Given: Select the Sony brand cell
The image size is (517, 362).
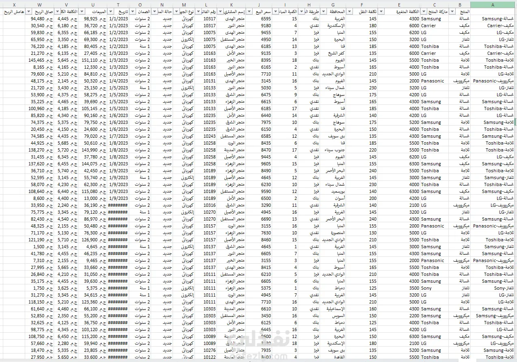Looking at the screenshot, I should 435,288.
